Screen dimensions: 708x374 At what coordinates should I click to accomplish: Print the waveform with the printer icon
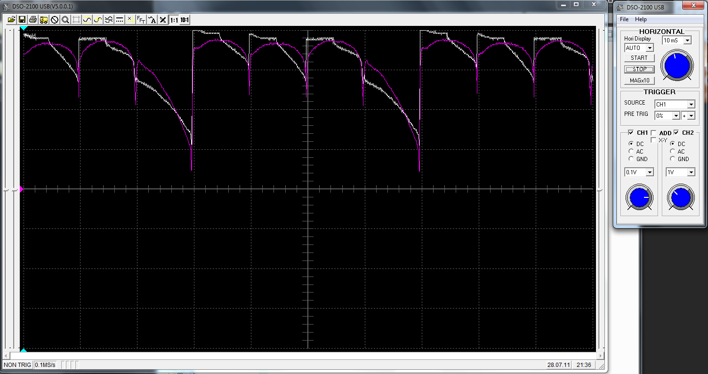(x=33, y=20)
